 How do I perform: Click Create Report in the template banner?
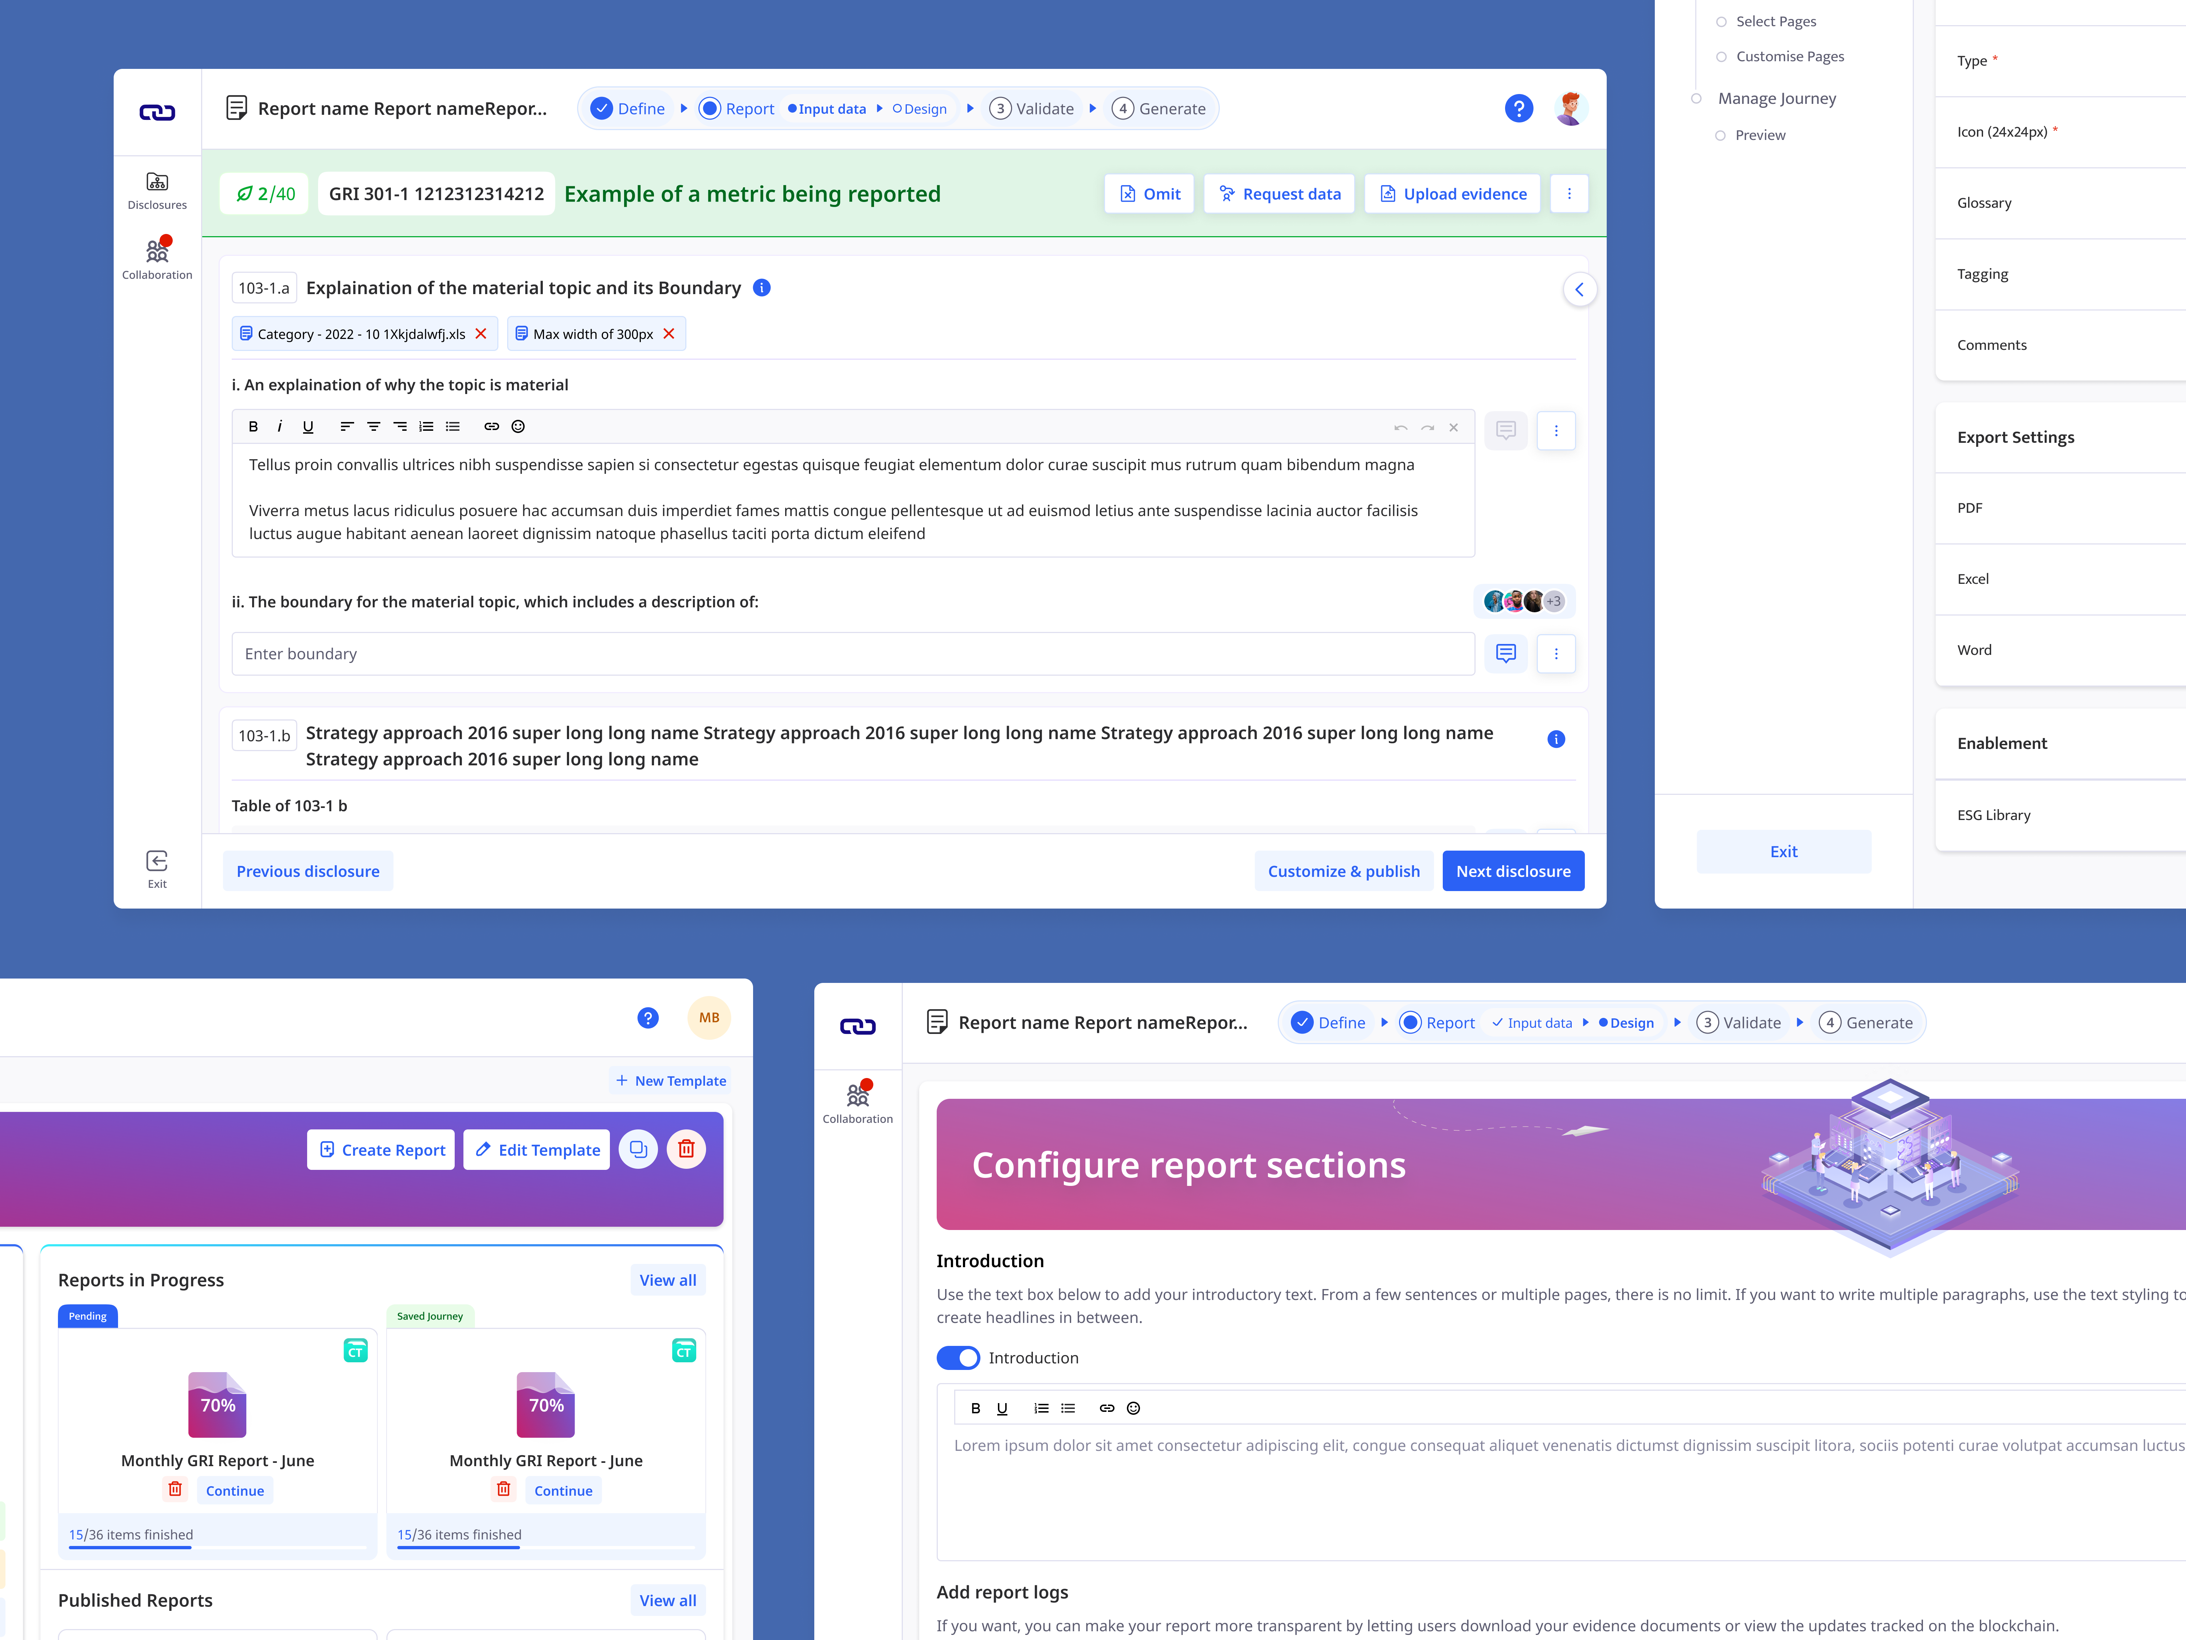[x=381, y=1150]
